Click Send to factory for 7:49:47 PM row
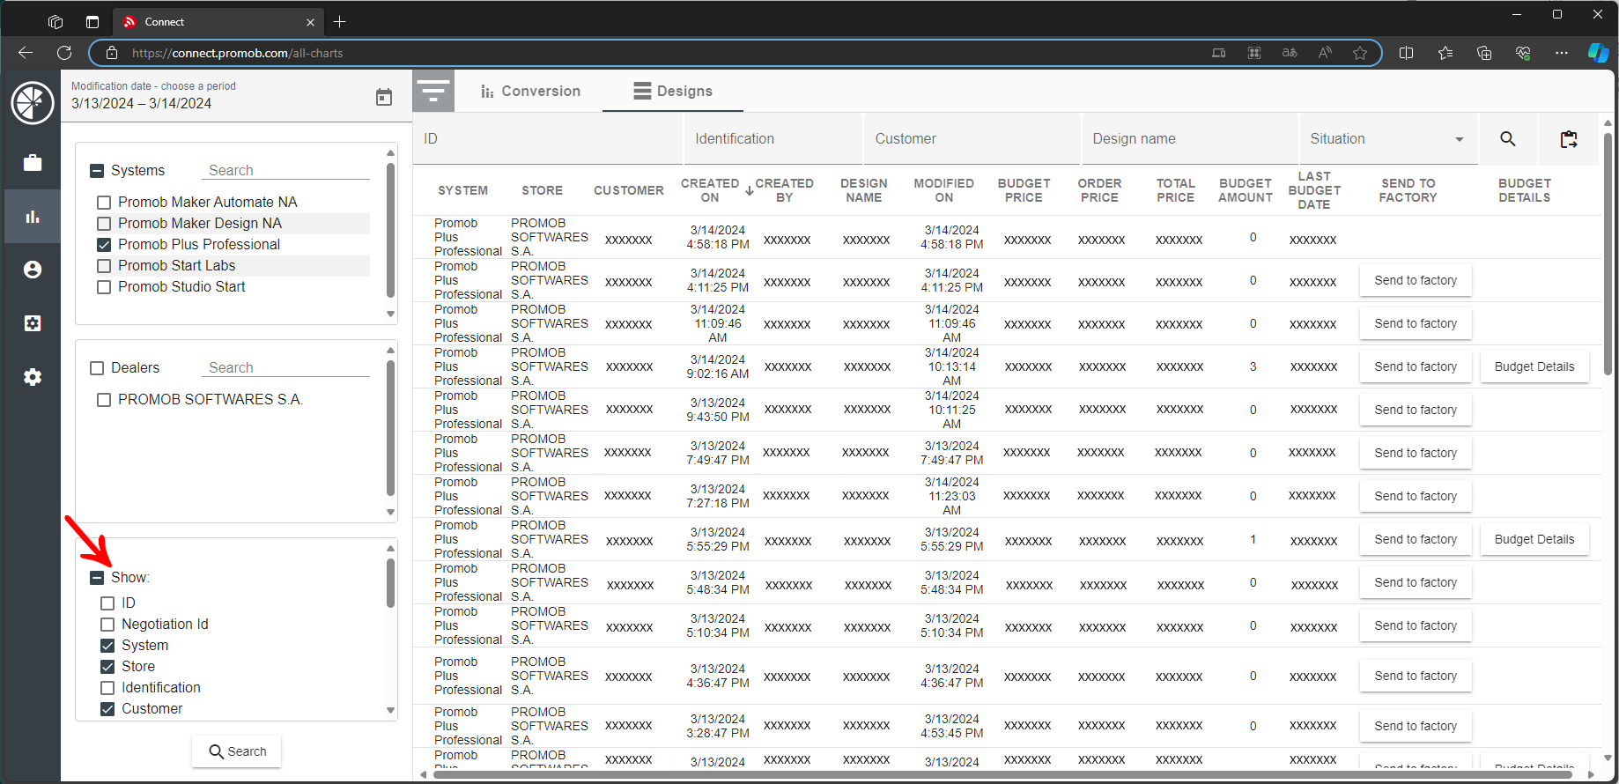 1416,454
